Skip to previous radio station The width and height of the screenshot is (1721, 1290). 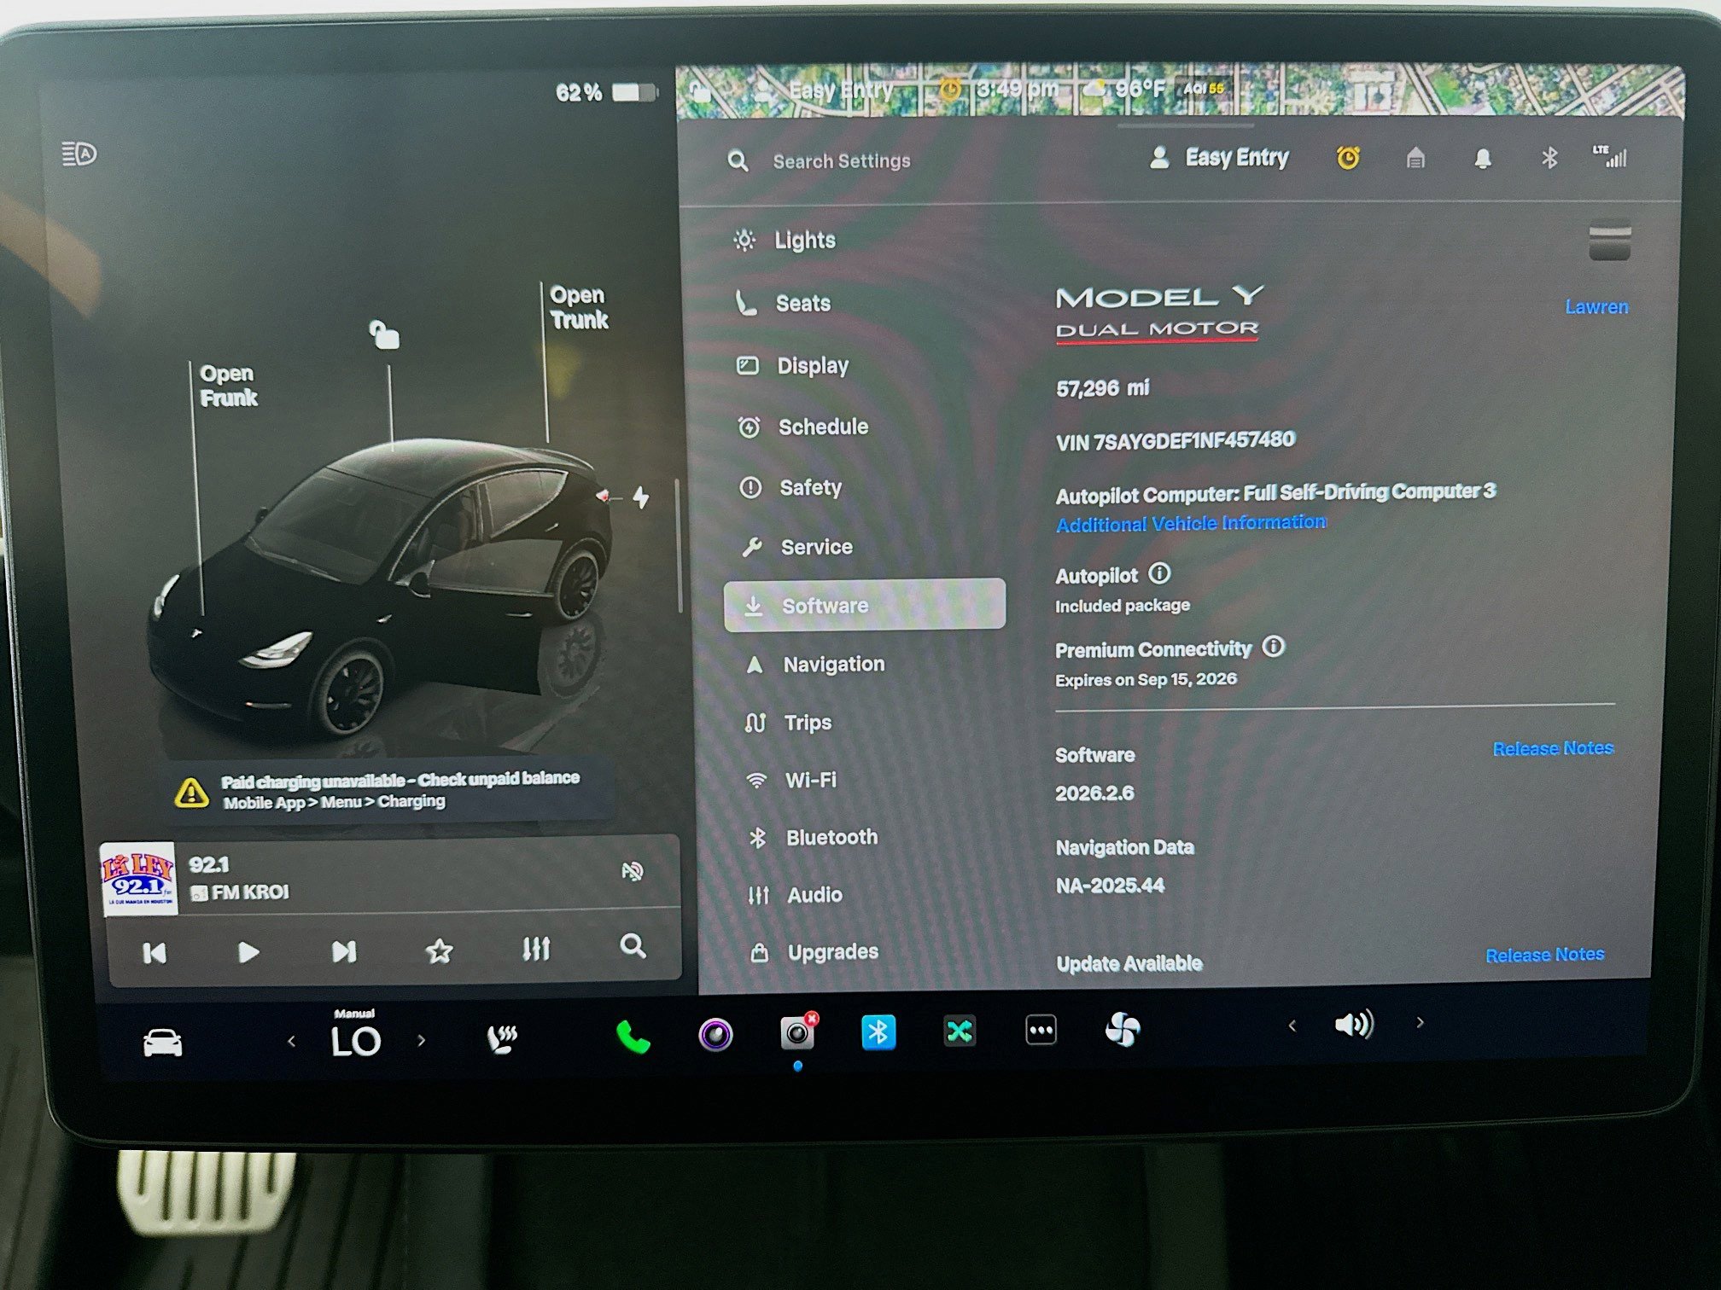[x=155, y=953]
